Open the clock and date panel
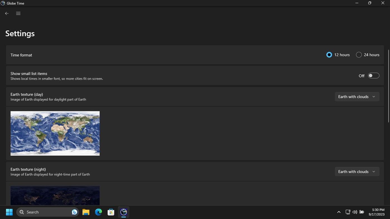This screenshot has height=219, width=390. [x=377, y=212]
